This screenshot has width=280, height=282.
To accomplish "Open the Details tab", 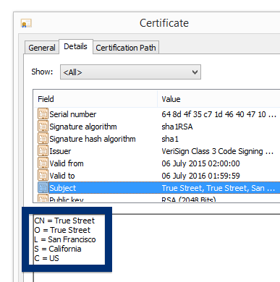I will [x=75, y=46].
